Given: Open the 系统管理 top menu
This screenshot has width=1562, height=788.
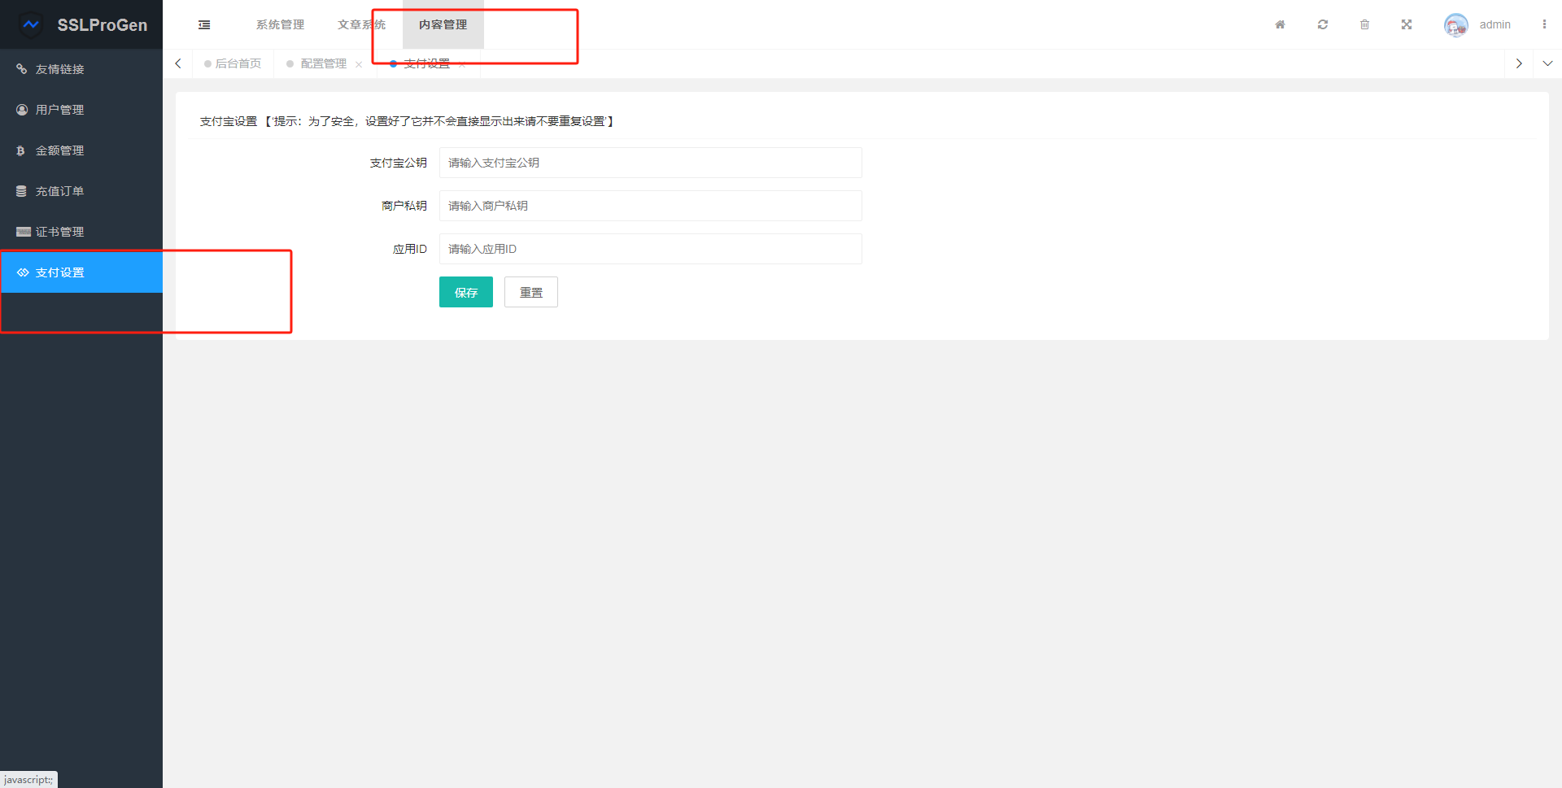Looking at the screenshot, I should [280, 25].
